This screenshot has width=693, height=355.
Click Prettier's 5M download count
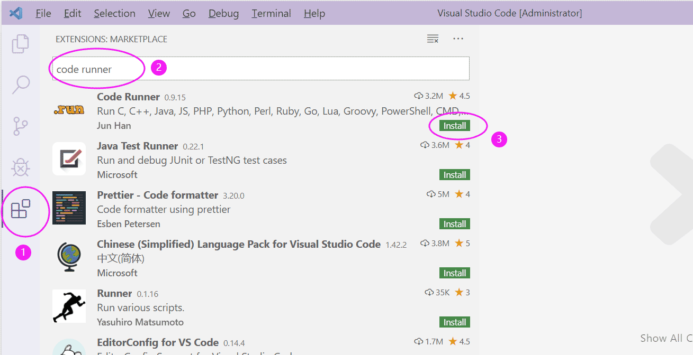tap(438, 194)
